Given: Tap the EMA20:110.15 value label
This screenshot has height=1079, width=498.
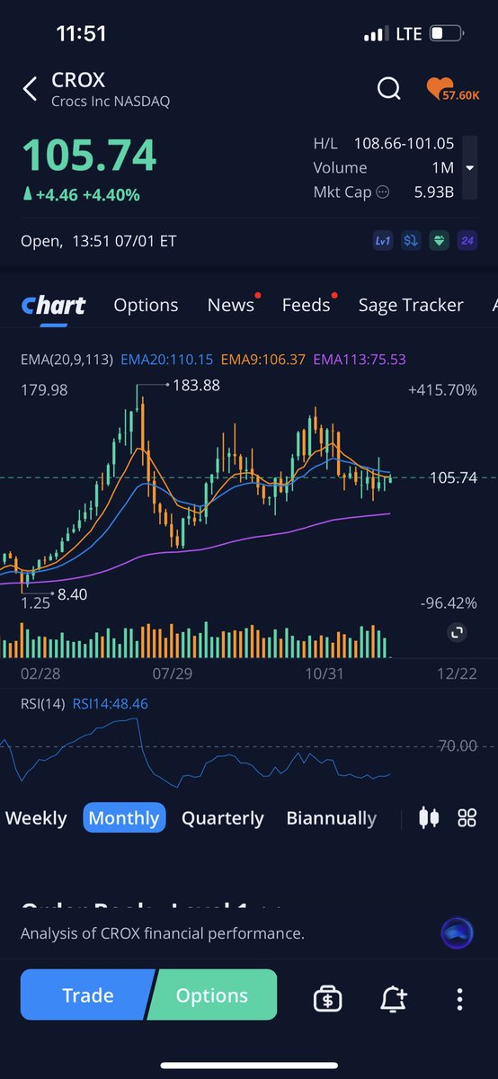Looking at the screenshot, I should pos(166,359).
